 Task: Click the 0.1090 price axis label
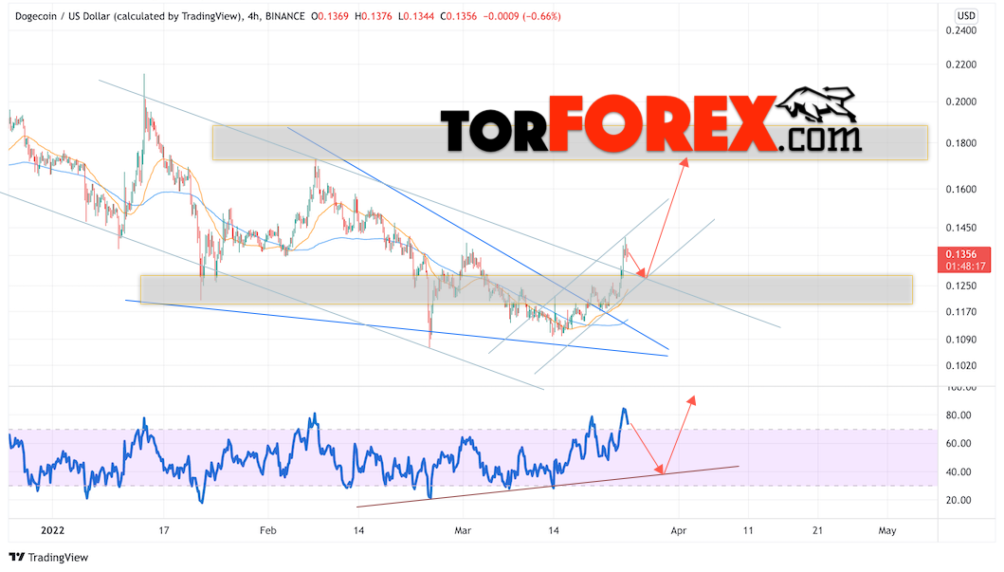961,341
